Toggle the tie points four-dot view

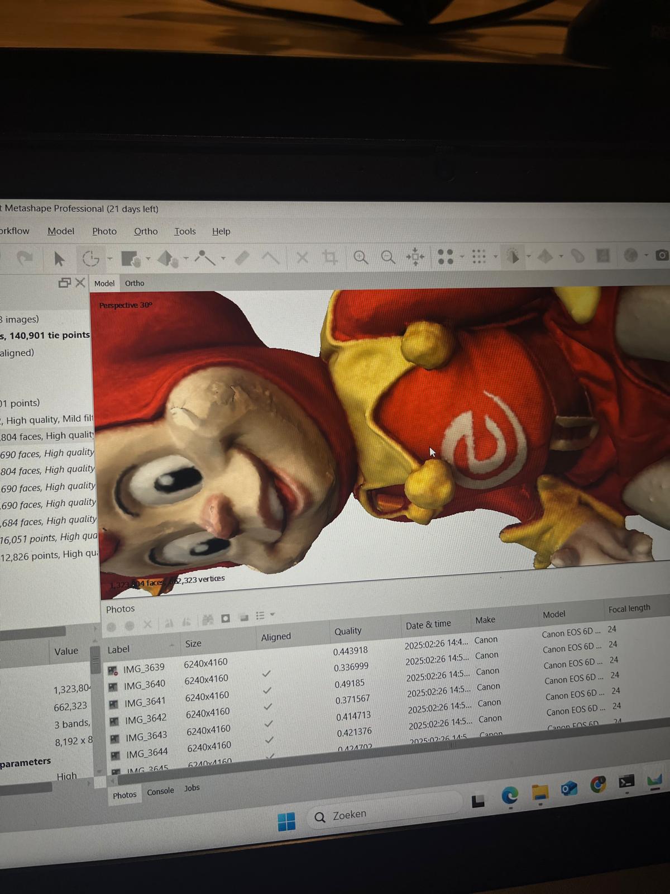(x=445, y=256)
